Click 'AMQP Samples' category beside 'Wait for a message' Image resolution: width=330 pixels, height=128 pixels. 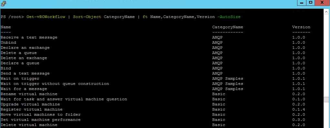[227, 89]
